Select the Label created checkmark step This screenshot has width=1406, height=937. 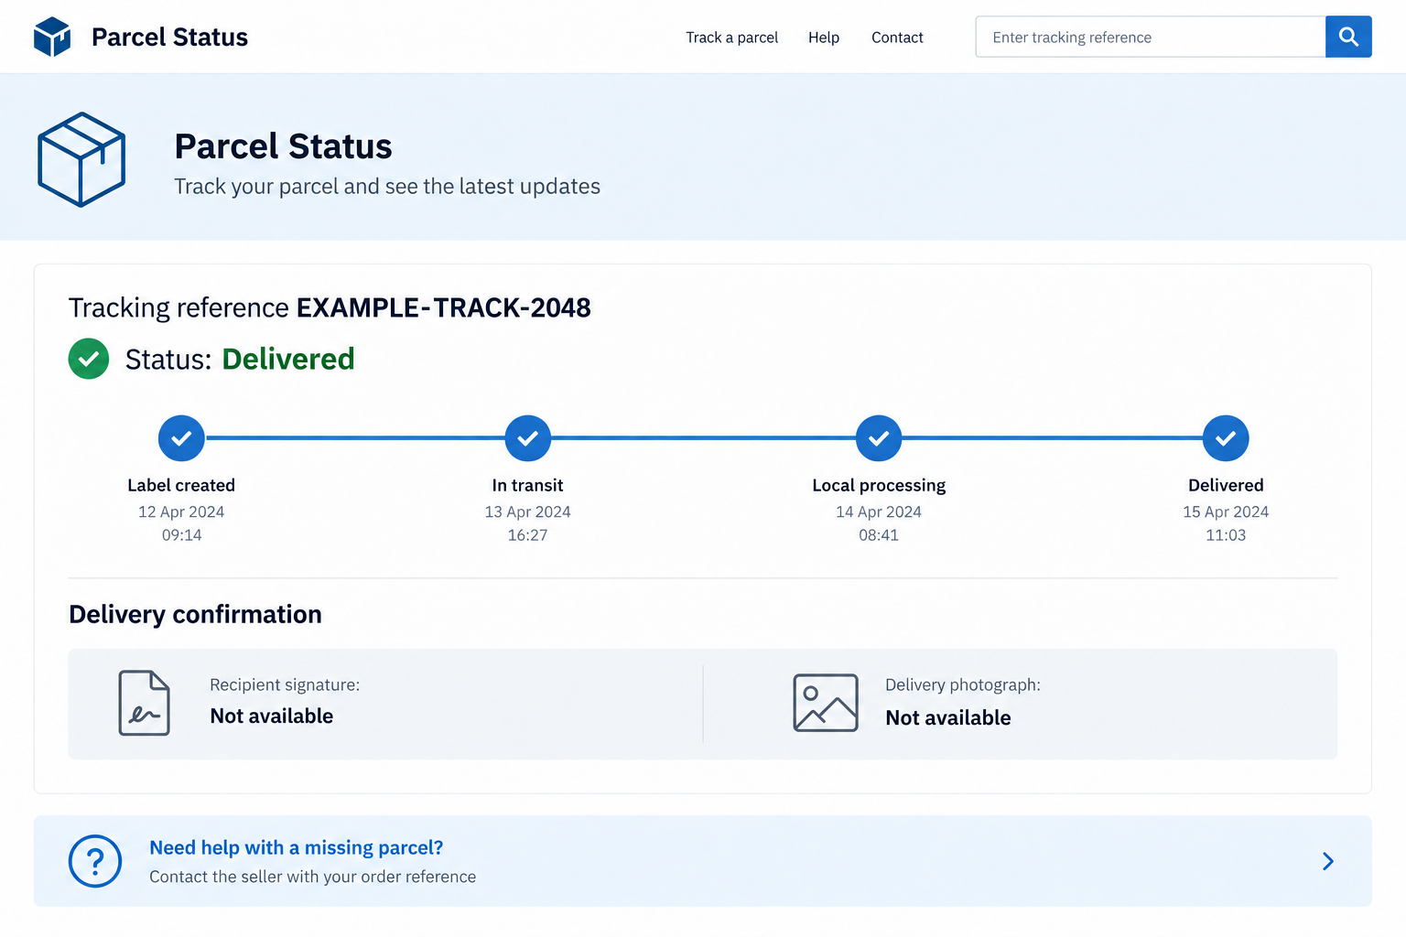[x=181, y=438]
